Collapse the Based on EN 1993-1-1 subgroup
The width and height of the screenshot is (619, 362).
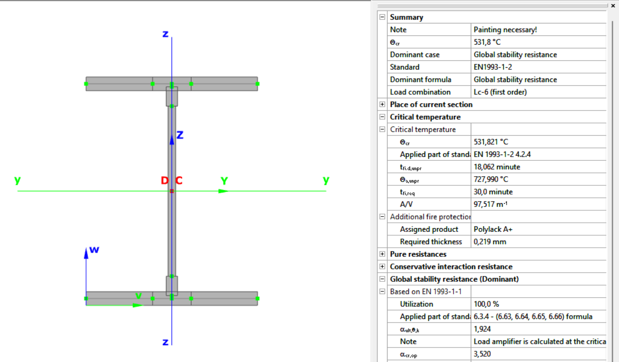click(x=382, y=291)
